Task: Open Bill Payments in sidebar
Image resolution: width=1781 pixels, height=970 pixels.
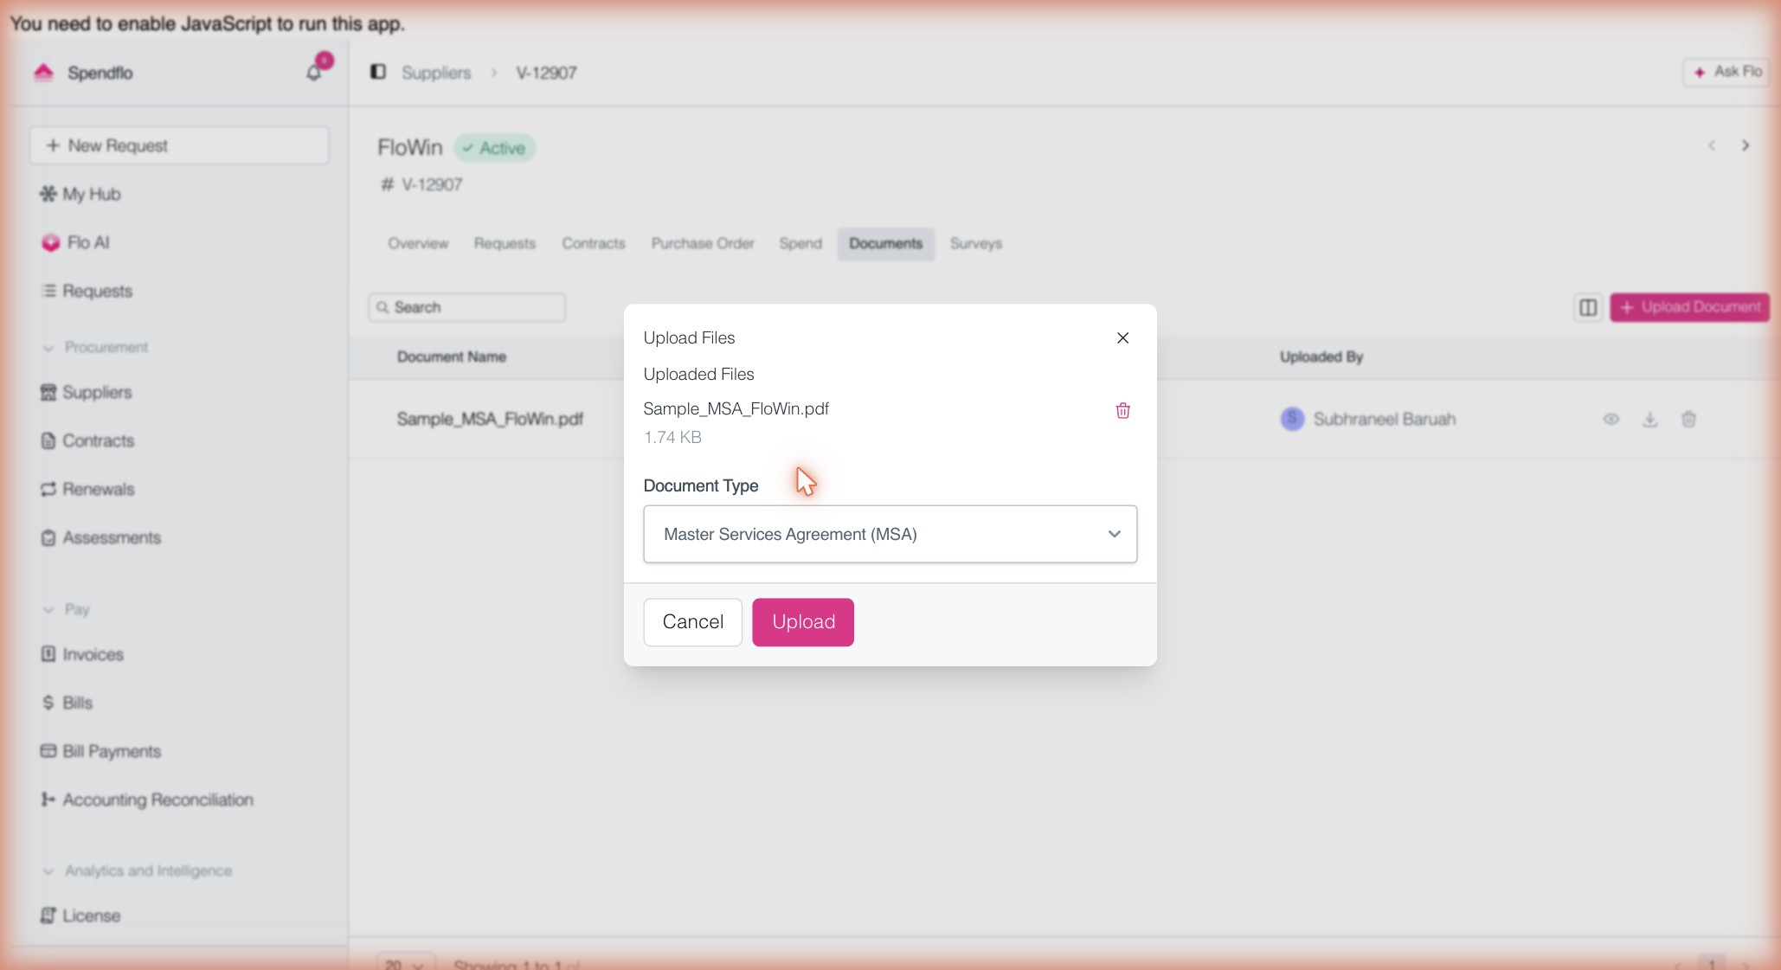Action: click(101, 751)
